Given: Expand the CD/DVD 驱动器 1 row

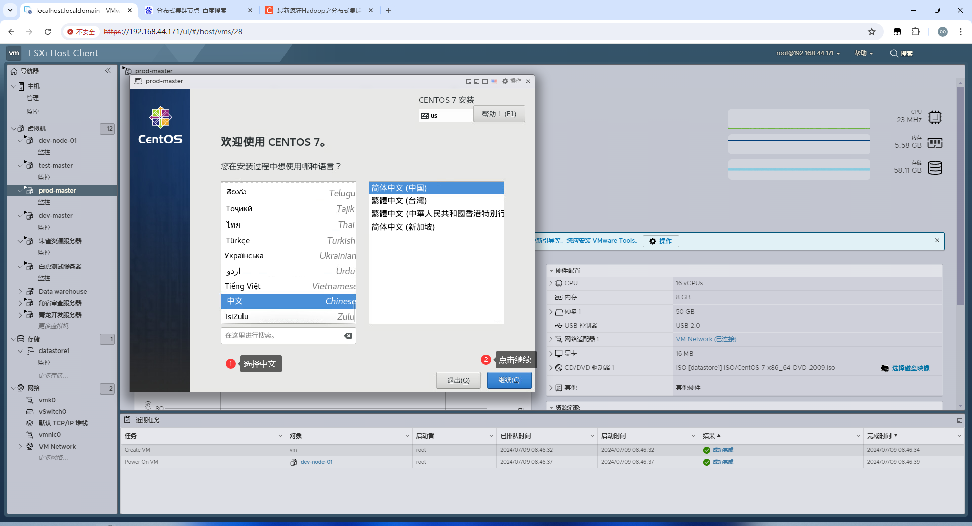Looking at the screenshot, I should pos(551,368).
